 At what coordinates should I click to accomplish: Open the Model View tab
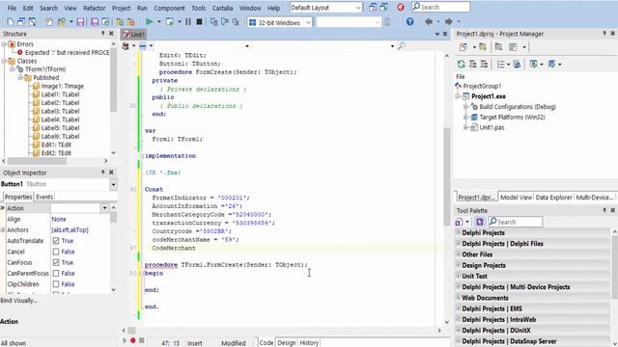tap(516, 197)
